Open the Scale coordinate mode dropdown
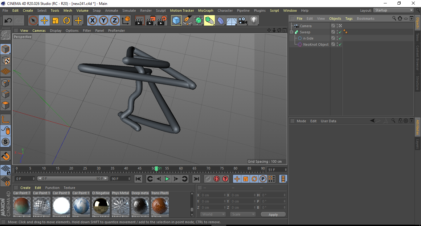Image resolution: width=421 pixels, height=226 pixels. point(243,214)
